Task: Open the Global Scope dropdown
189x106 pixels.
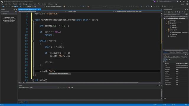Action: [x=91, y=11]
